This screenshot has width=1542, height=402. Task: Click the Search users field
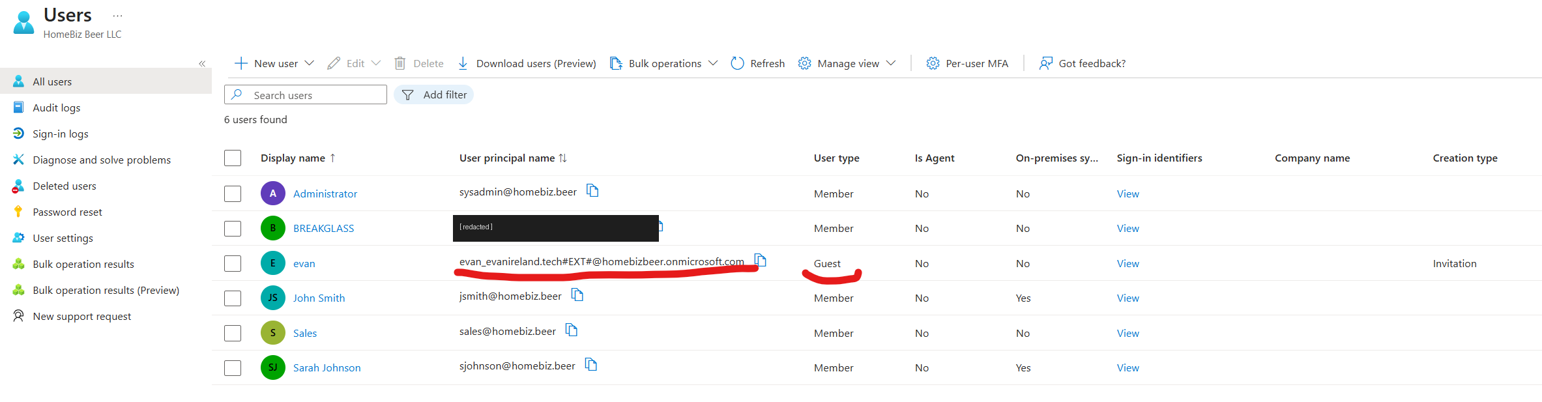pyautogui.click(x=306, y=94)
